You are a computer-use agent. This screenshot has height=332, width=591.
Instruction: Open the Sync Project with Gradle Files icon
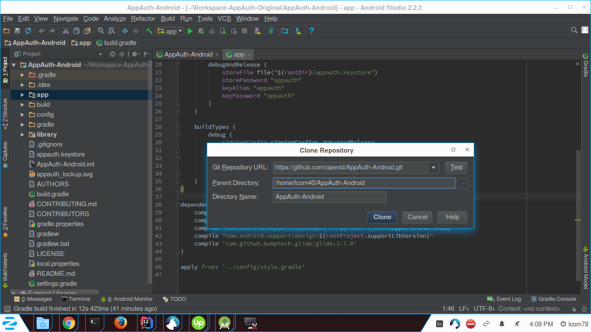tap(270, 31)
